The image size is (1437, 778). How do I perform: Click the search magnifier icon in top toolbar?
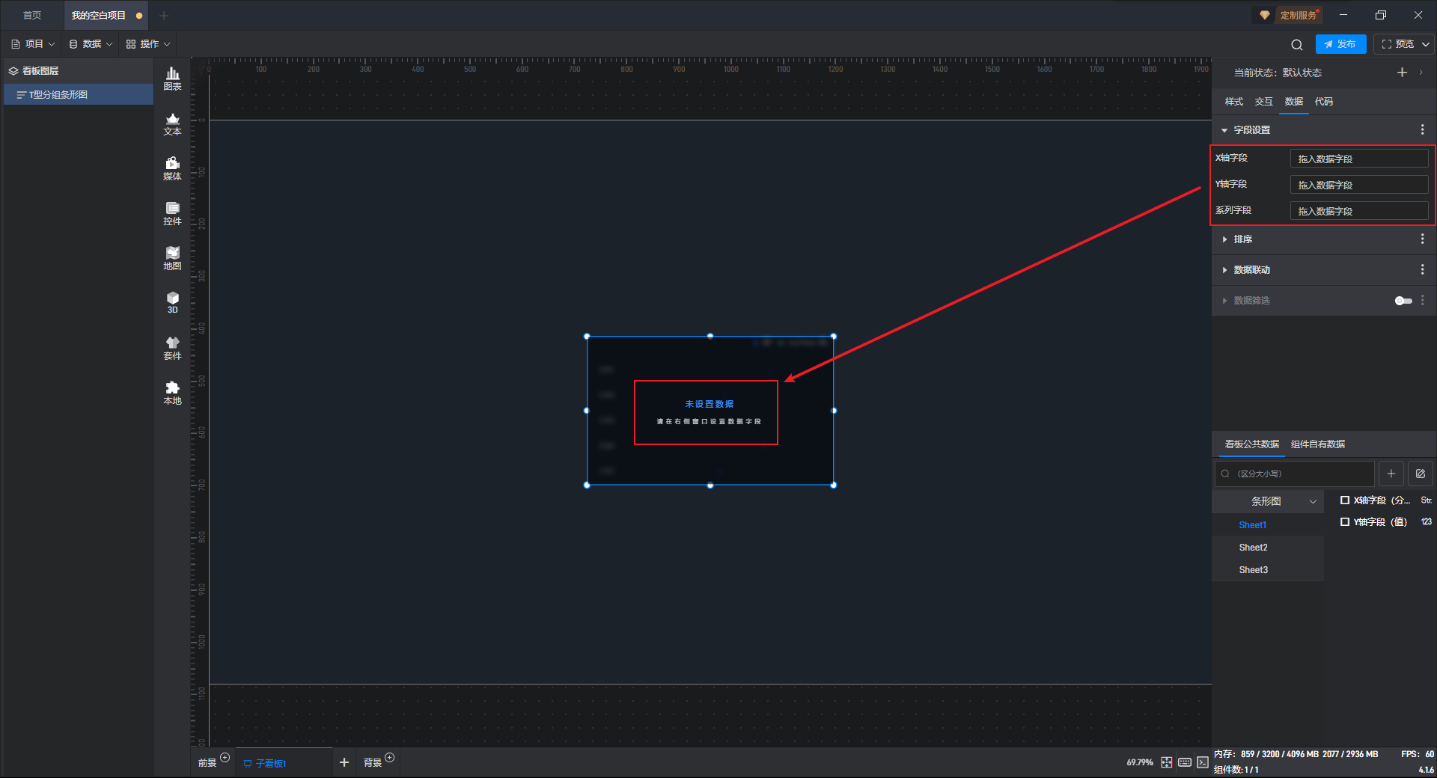pos(1296,44)
